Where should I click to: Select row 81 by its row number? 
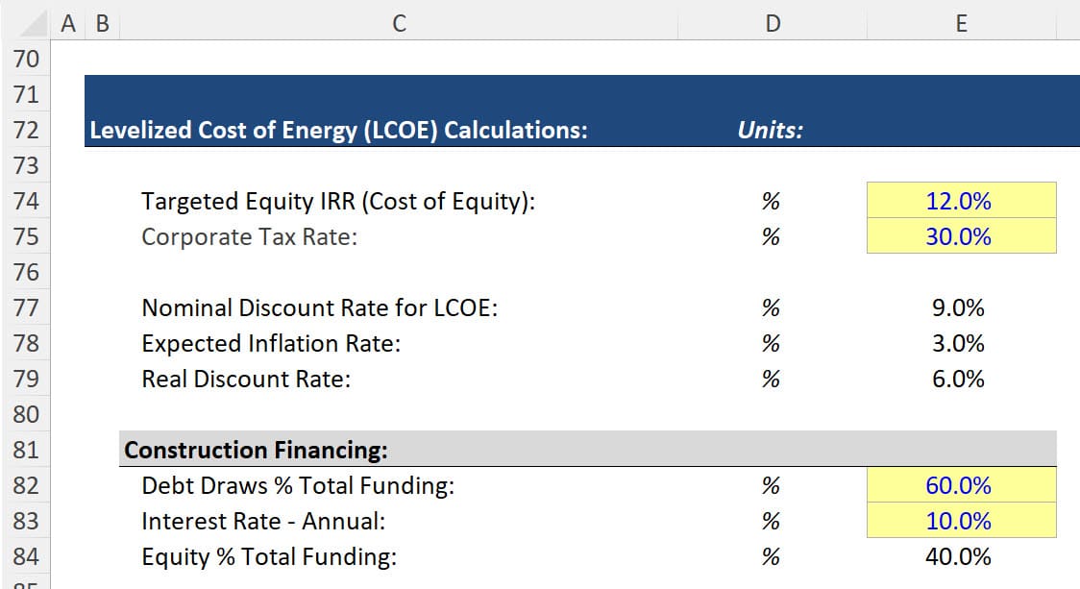pyautogui.click(x=28, y=449)
